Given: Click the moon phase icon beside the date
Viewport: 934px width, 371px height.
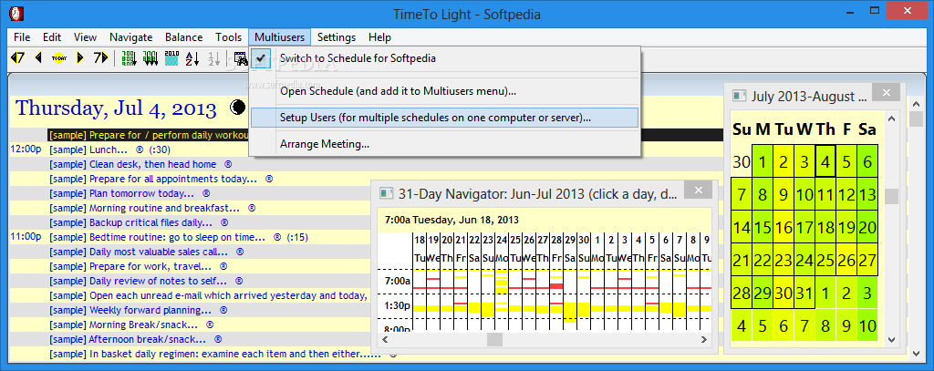Looking at the screenshot, I should coord(238,108).
